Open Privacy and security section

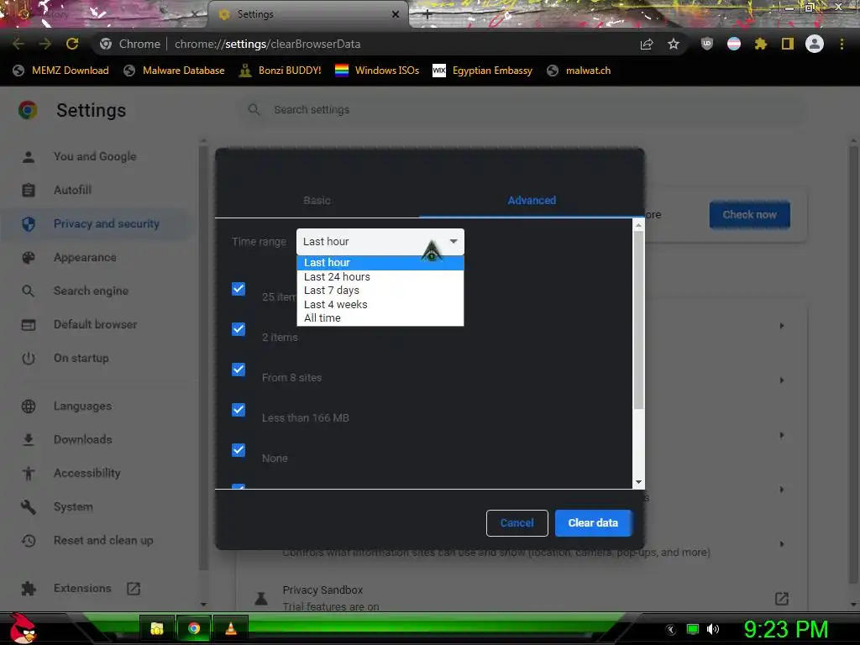[96, 223]
